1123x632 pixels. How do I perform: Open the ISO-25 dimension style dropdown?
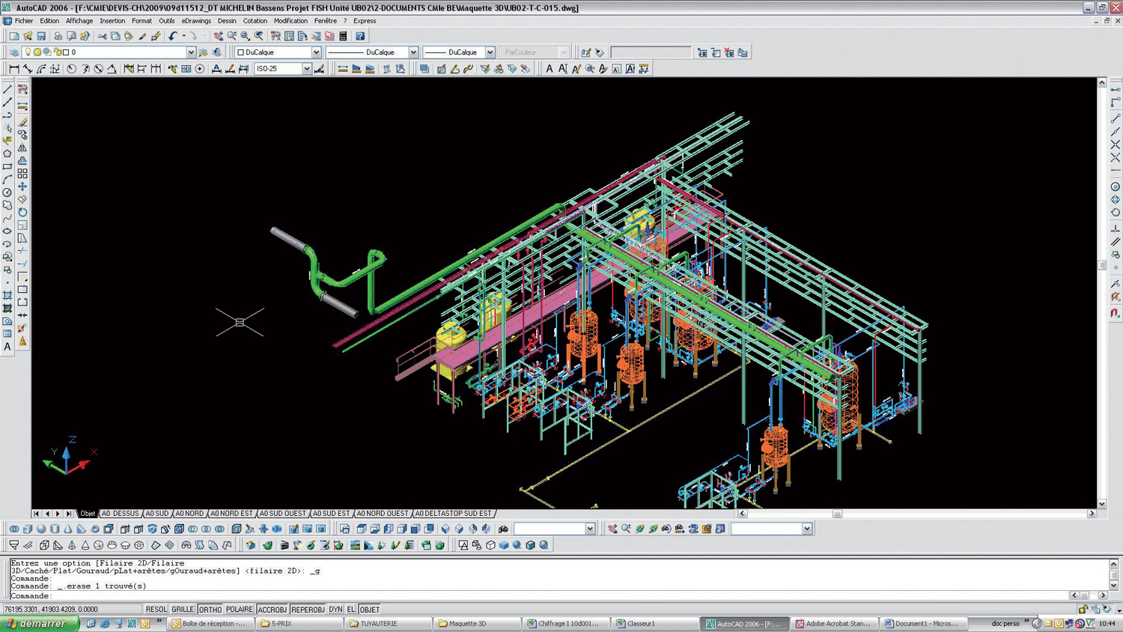coord(306,69)
